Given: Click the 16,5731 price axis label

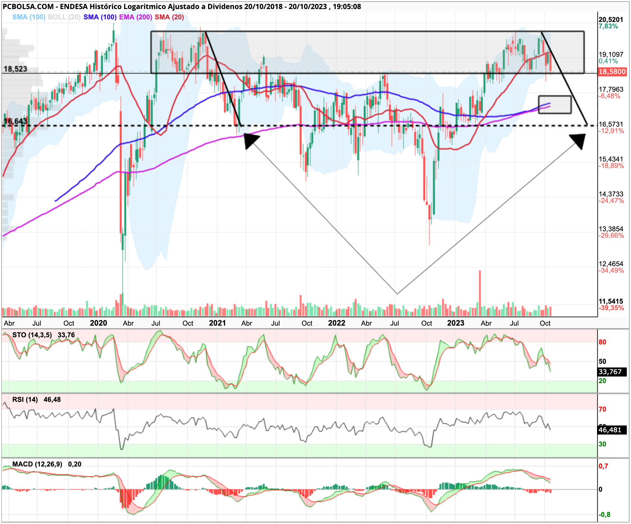Looking at the screenshot, I should point(611,124).
